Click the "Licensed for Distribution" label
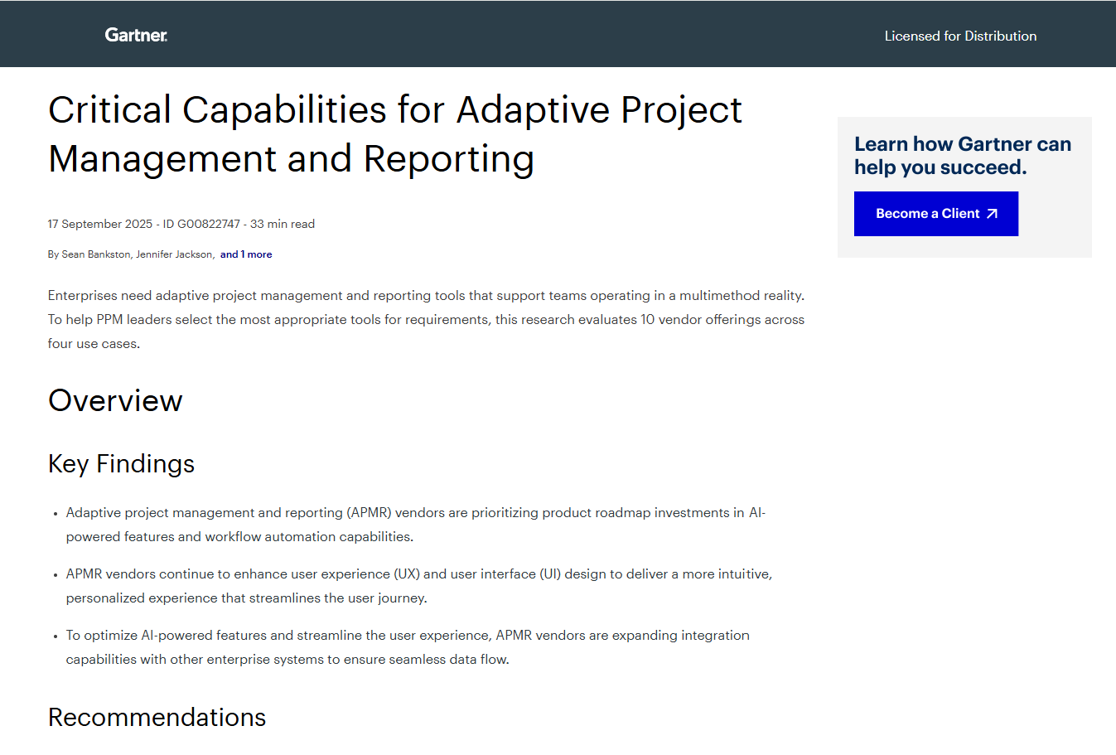 click(x=960, y=36)
